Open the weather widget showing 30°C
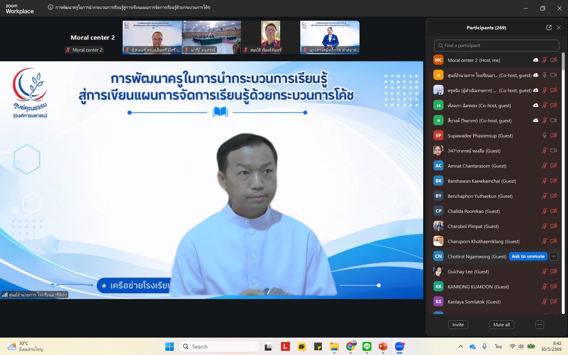The image size is (568, 355). pyautogui.click(x=25, y=346)
